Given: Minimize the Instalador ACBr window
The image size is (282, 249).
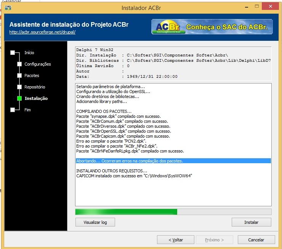Looking at the screenshot, I should coord(247,7).
